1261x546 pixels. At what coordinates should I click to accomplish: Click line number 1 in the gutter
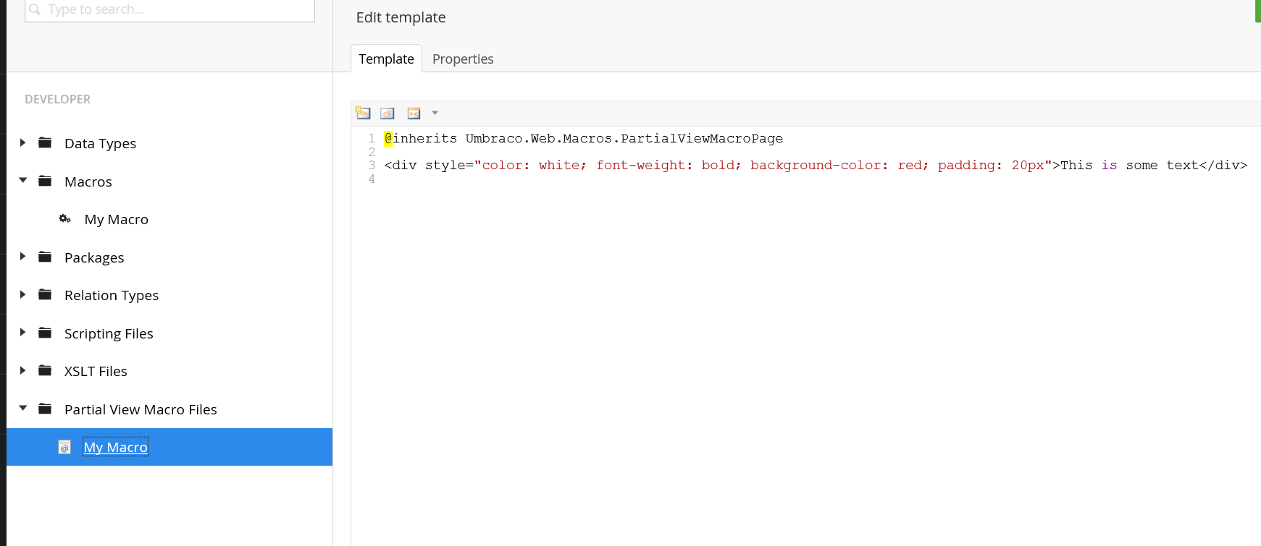click(372, 138)
